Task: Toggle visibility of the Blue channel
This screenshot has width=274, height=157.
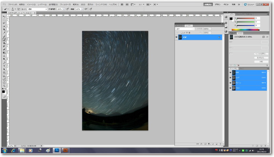Action: click(x=230, y=88)
